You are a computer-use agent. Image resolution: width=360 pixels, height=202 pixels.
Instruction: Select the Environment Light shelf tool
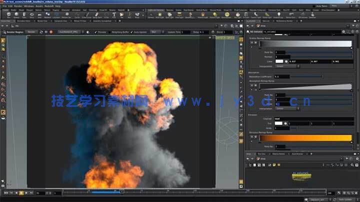tap(227, 15)
